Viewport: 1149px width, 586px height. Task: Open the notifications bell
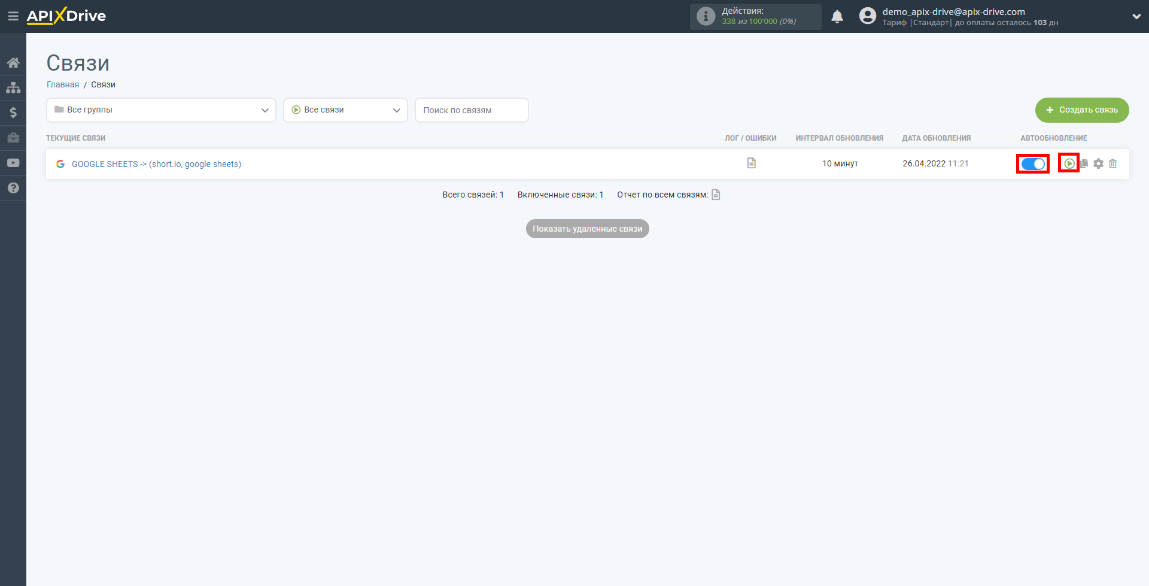coord(837,16)
